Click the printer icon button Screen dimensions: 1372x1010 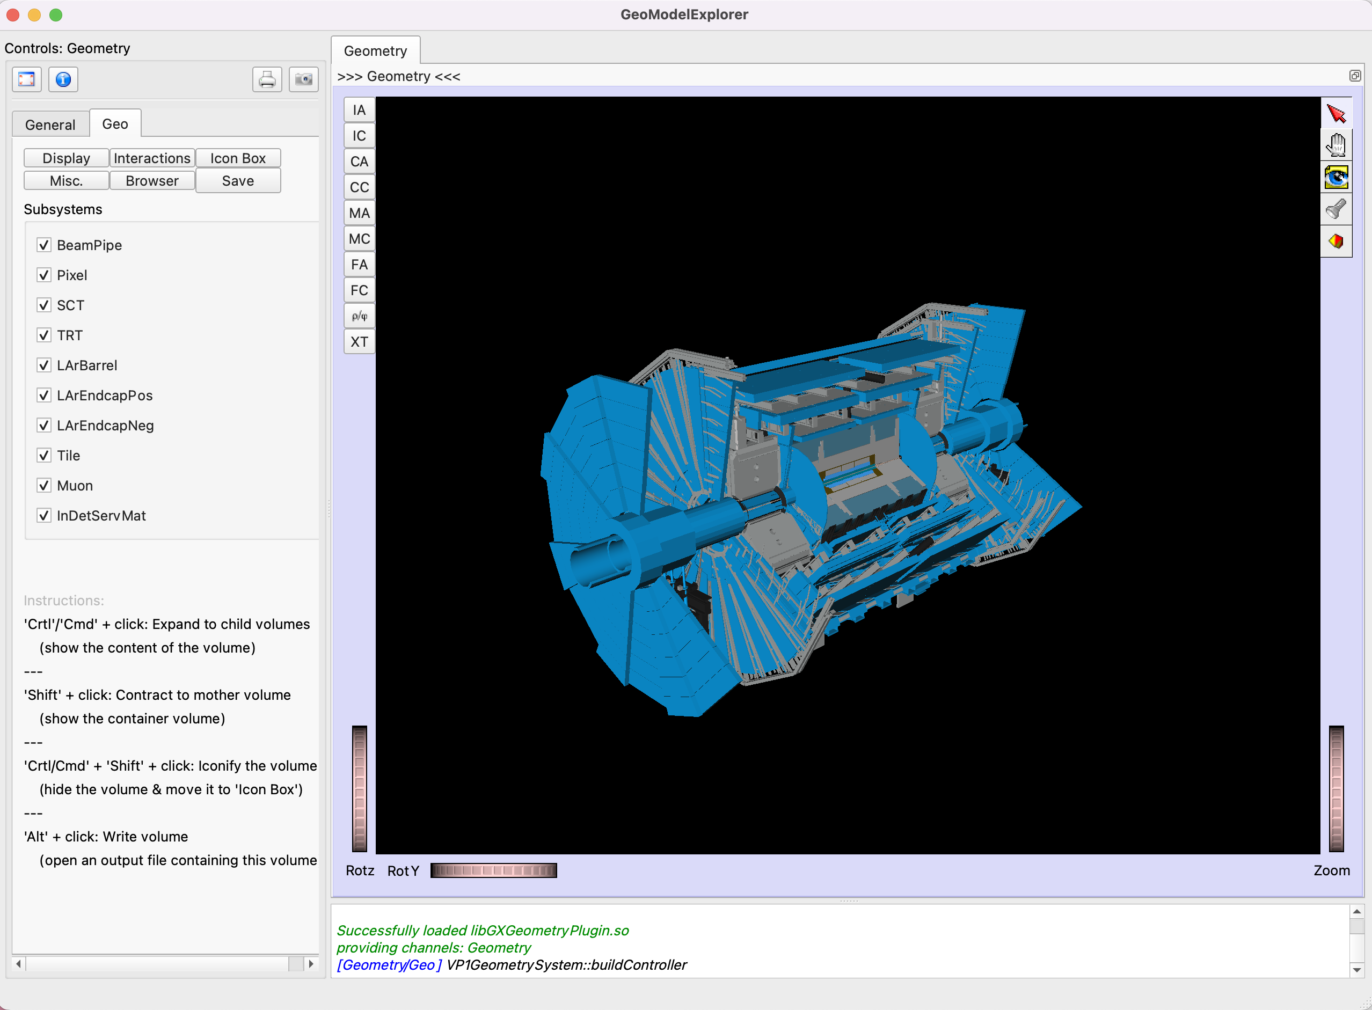tap(267, 79)
